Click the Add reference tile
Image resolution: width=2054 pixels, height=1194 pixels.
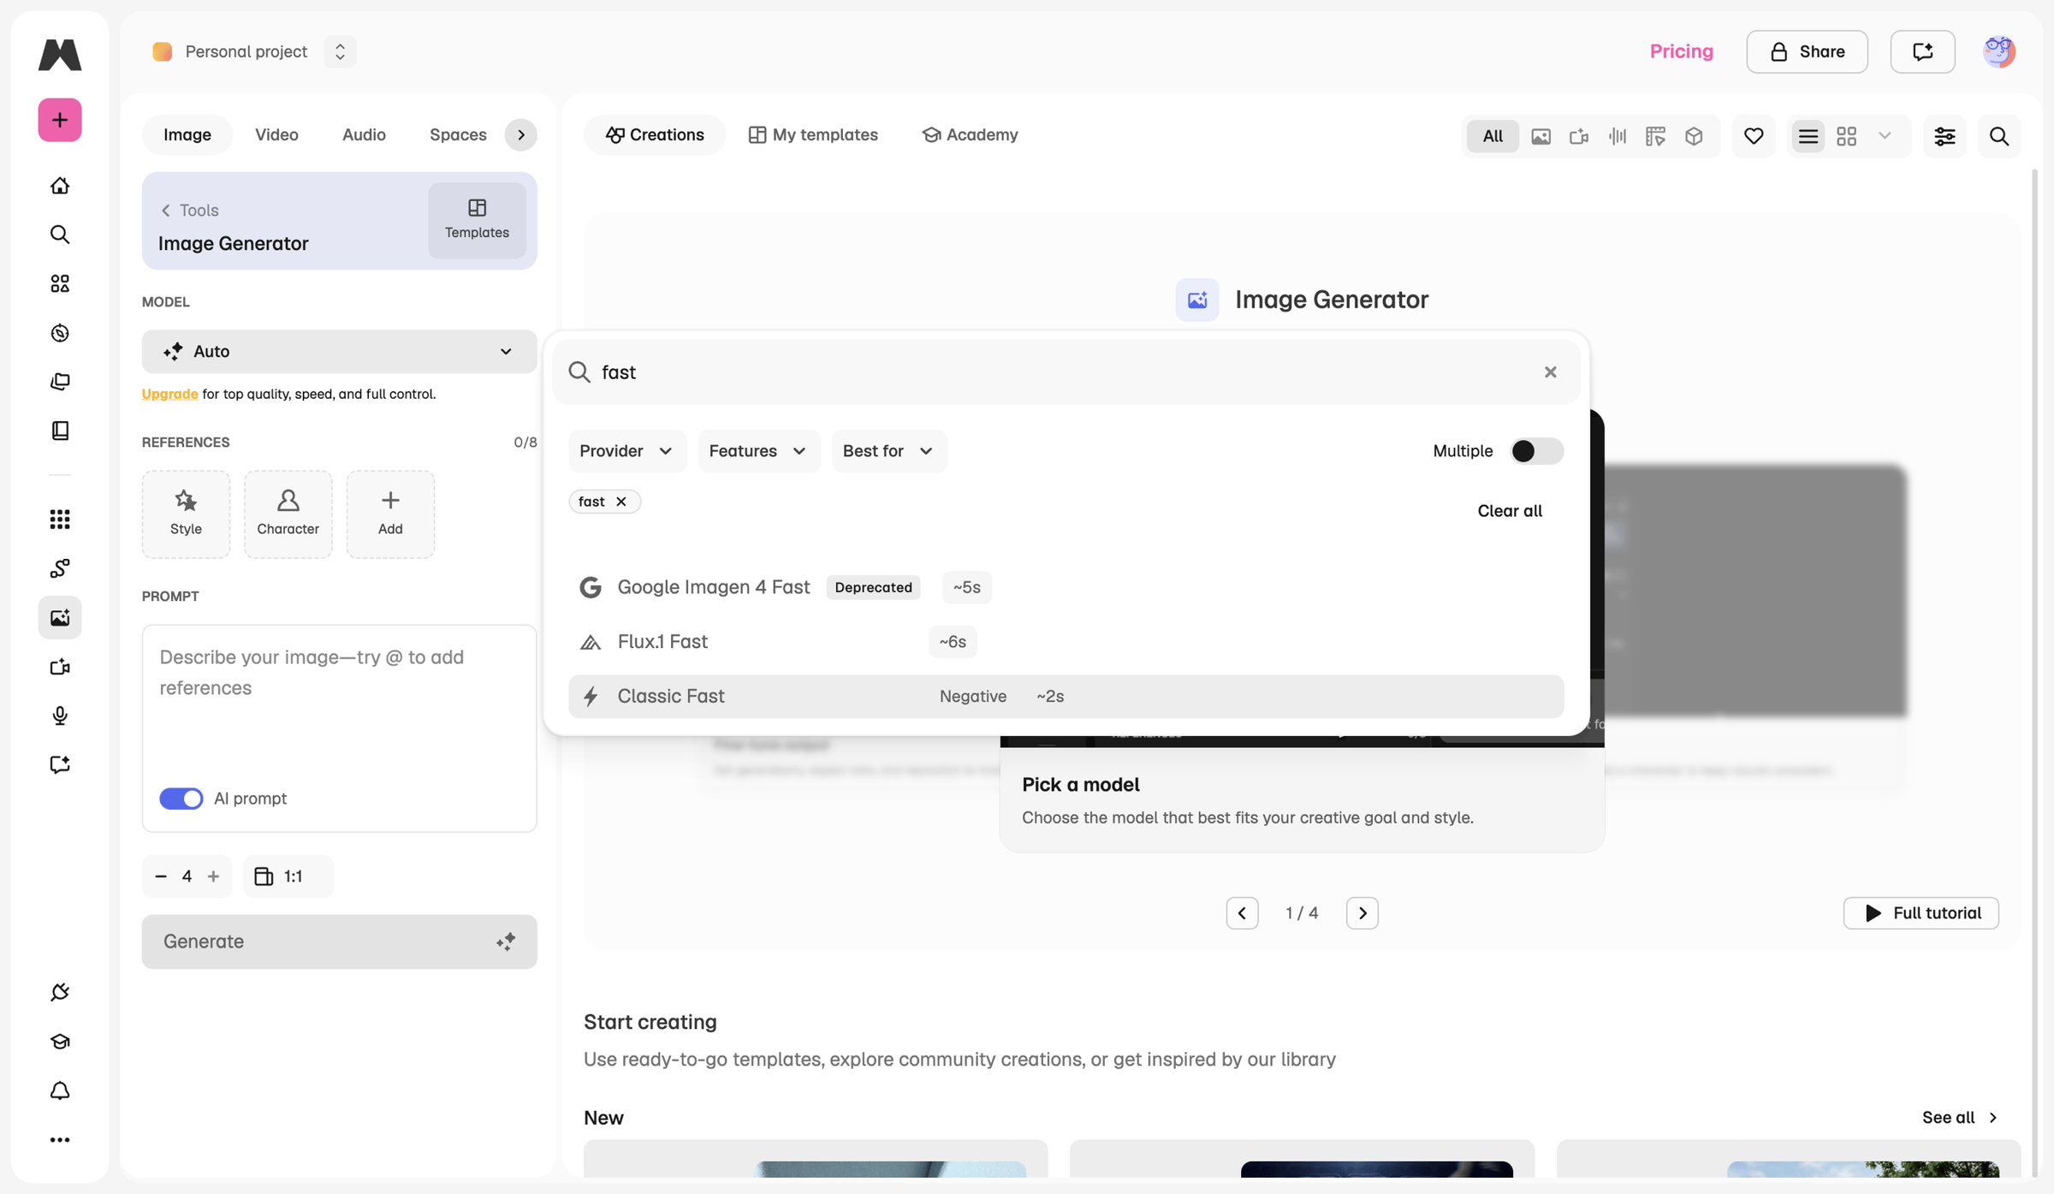[390, 514]
